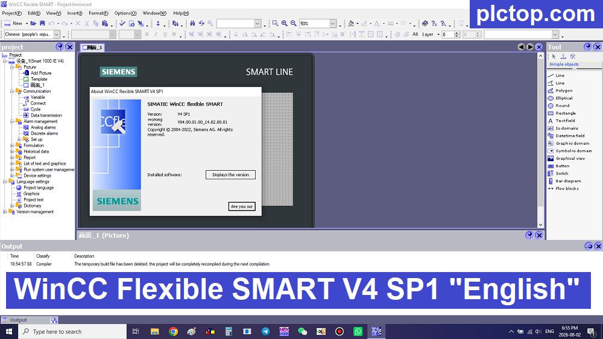Toggle auto-hide on Output panel
Screen dimensions: 603x339
(x=589, y=246)
